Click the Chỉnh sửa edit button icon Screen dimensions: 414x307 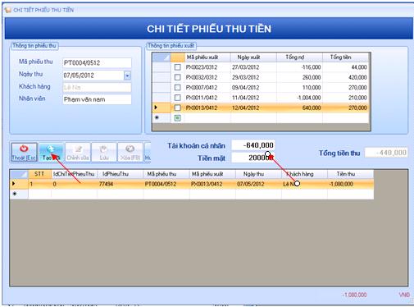point(78,149)
